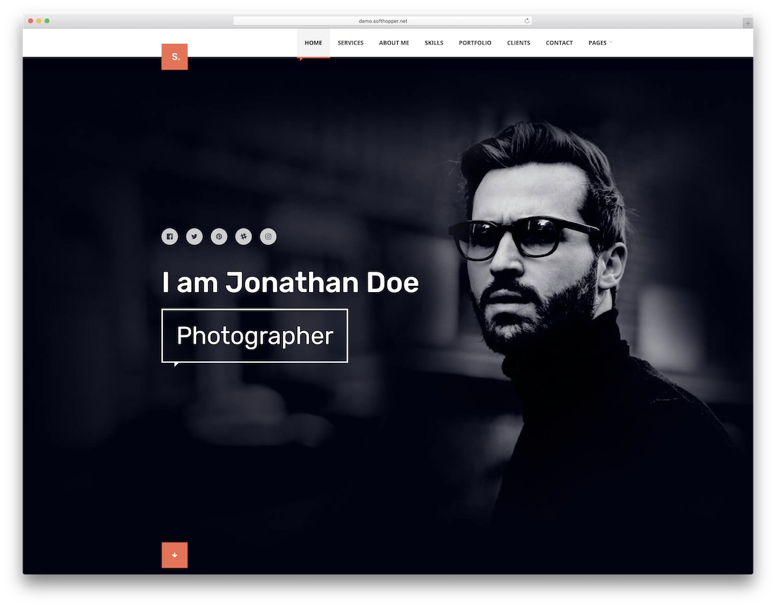Open the Instagram social icon
The width and height of the screenshot is (776, 607).
pos(268,236)
